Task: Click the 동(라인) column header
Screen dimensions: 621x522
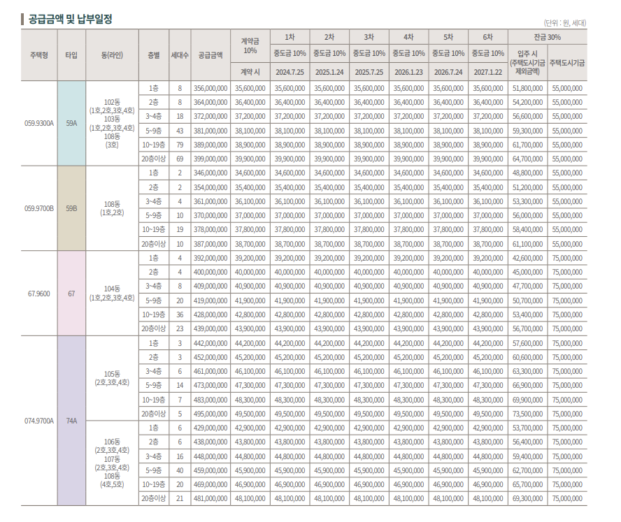Action: click(112, 55)
